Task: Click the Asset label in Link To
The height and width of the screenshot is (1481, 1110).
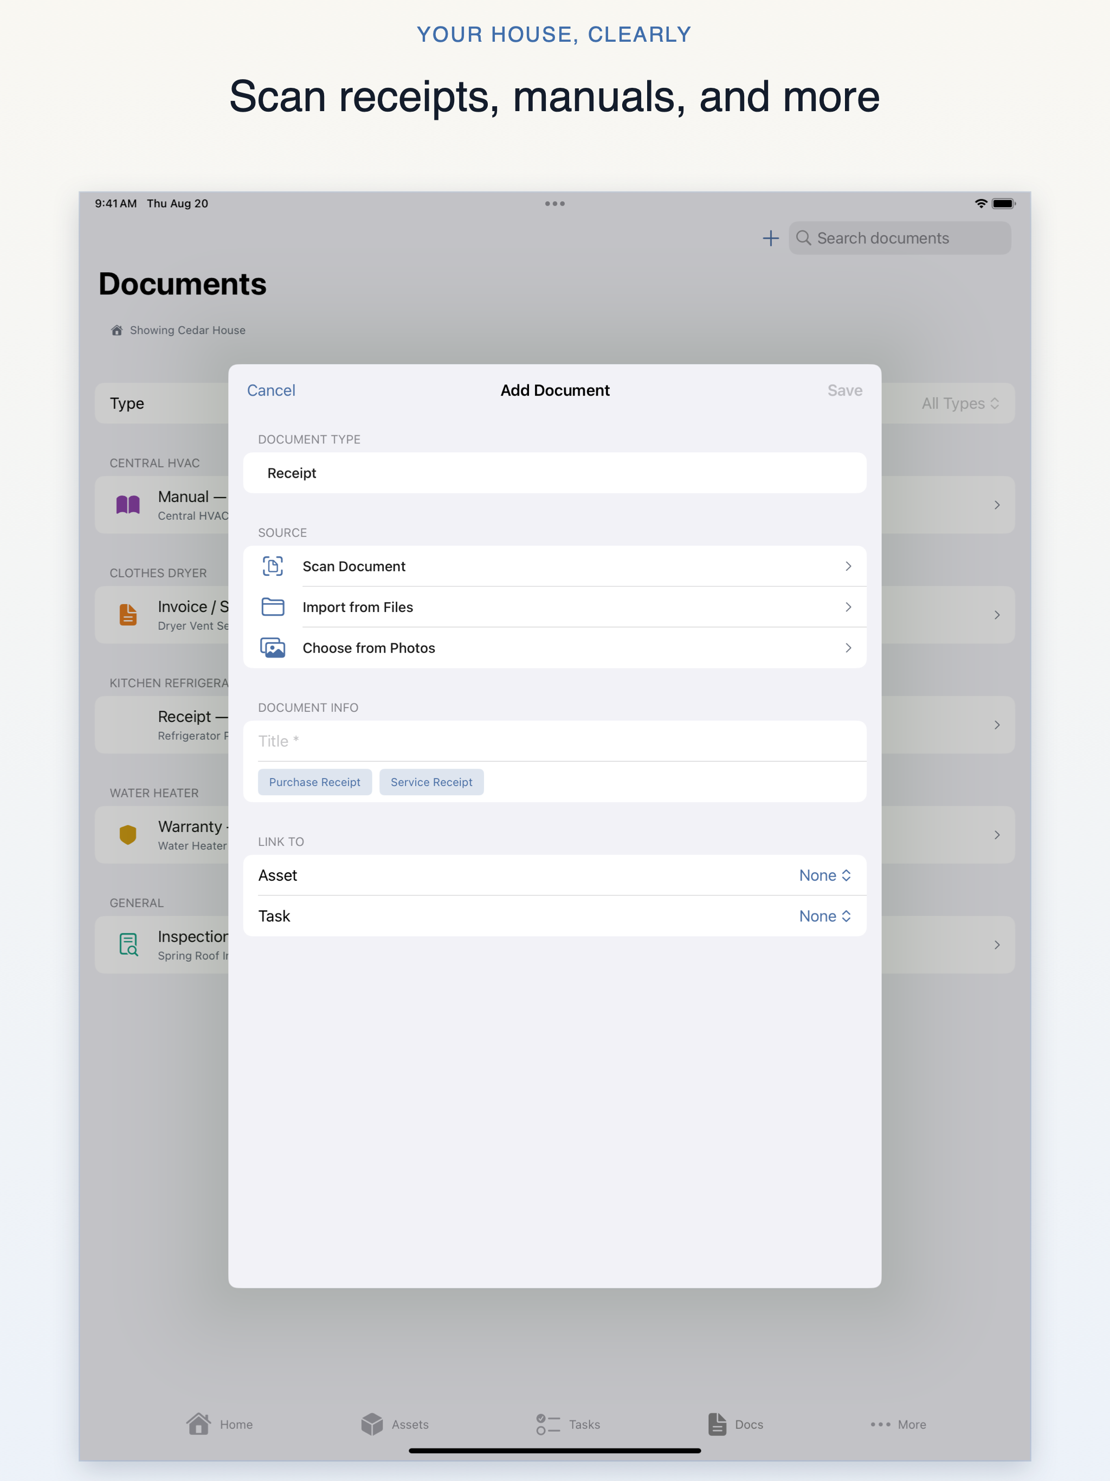Action: click(278, 875)
